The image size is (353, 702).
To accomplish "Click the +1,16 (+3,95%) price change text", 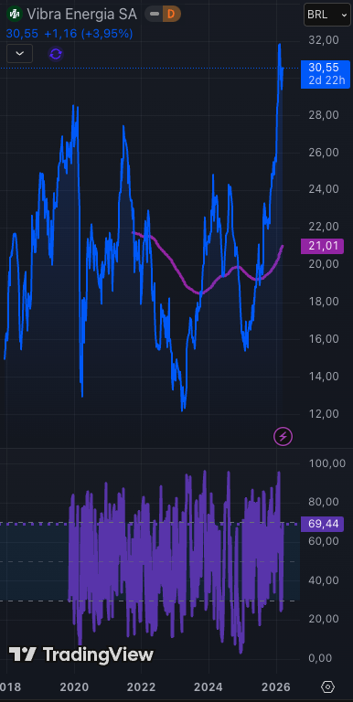I will 88,34.
